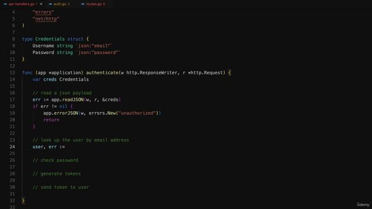Viewport: 372px width, 209px height.
Task: Click the return statement on line 20
Action: [51, 120]
